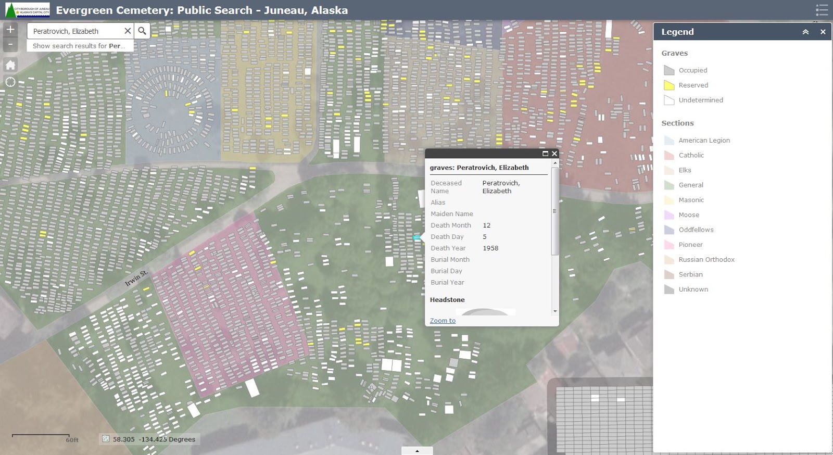The width and height of the screenshot is (833, 455).
Task: Click the Serbian section swatch
Action: 669,274
